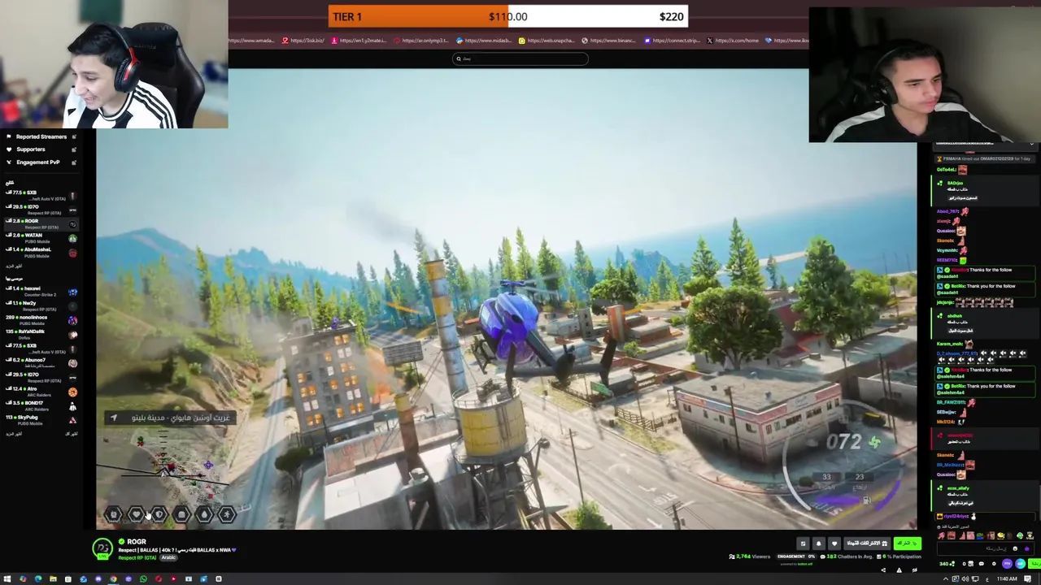Open the SkyPubg channel in the sidebar
The width and height of the screenshot is (1041, 585).
(x=41, y=420)
